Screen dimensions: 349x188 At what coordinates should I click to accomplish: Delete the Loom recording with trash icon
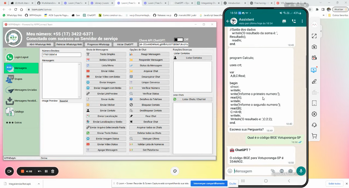[53, 171]
